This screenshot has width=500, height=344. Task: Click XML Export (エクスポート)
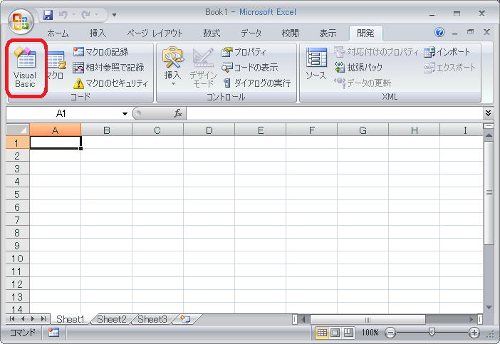(449, 67)
